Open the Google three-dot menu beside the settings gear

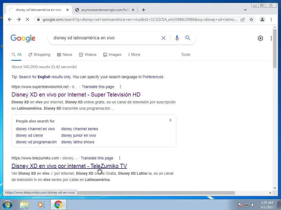tap(271, 38)
